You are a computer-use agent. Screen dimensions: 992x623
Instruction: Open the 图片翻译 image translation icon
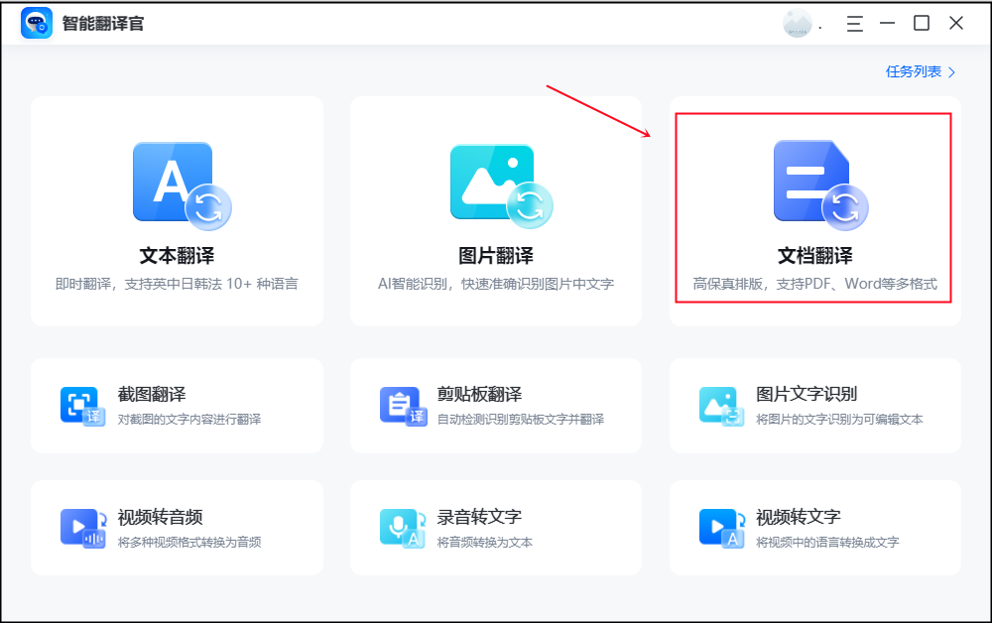pyautogui.click(x=501, y=186)
